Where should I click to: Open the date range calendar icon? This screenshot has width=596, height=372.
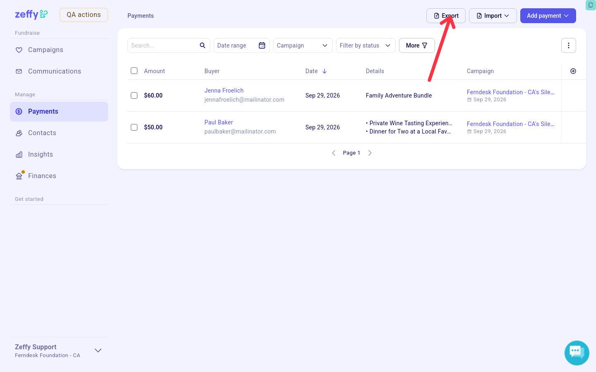[x=262, y=45]
